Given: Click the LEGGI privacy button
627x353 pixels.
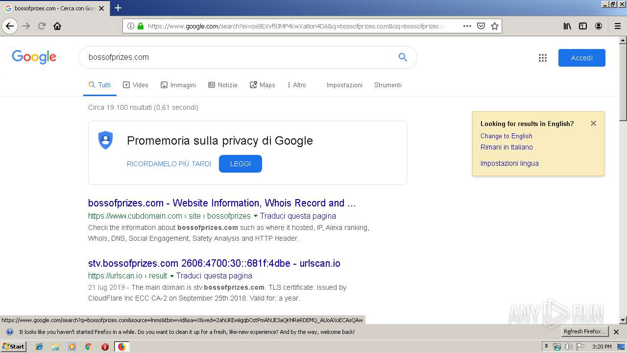Looking at the screenshot, I should (x=241, y=164).
